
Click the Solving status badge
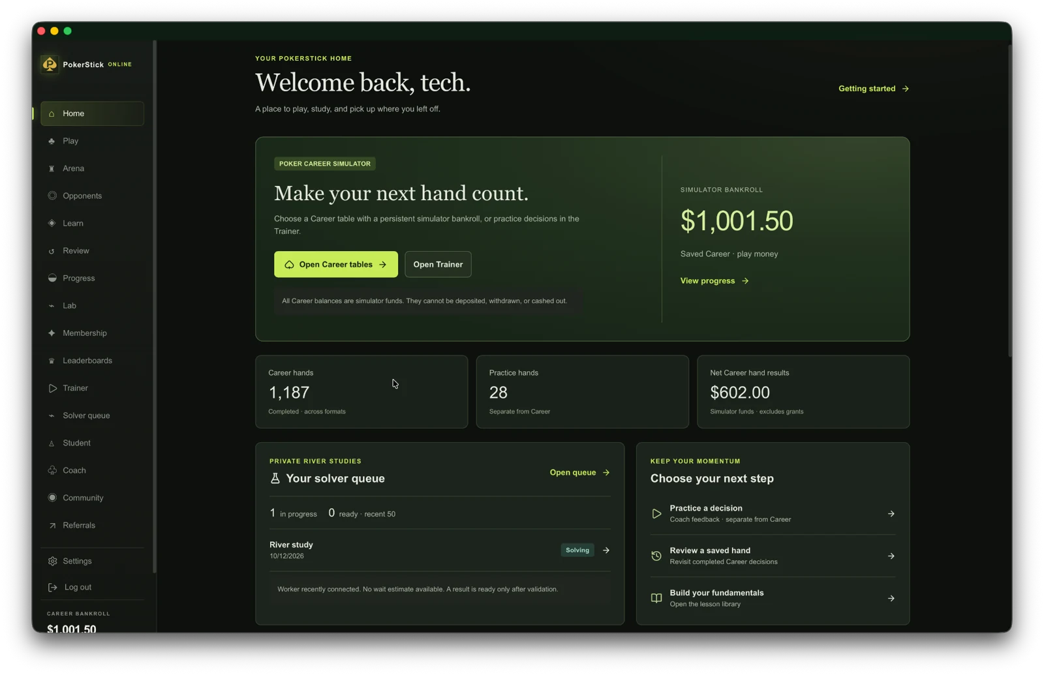pos(577,550)
